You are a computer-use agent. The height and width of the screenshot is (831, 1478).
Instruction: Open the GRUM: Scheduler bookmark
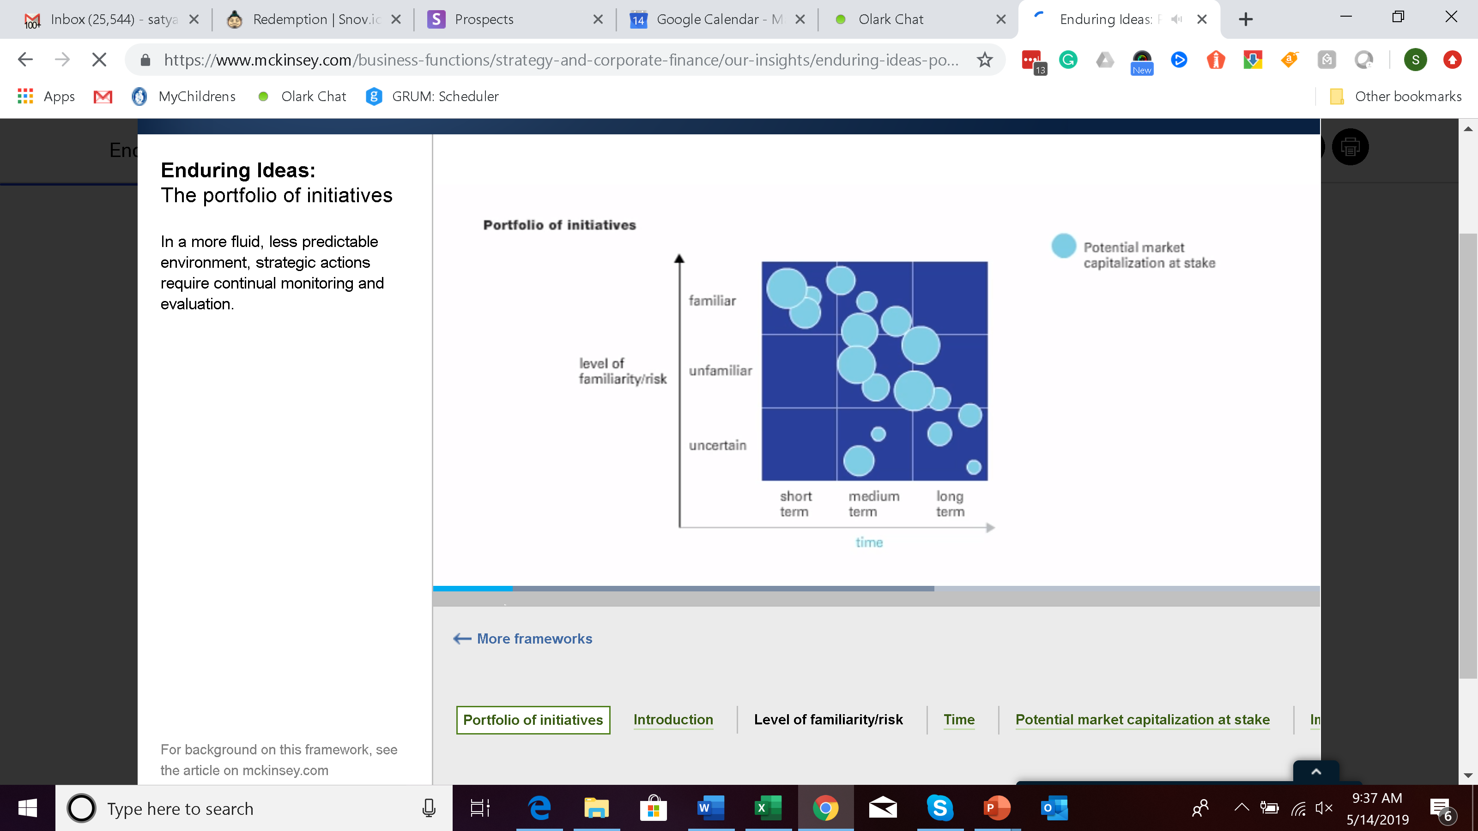coord(433,96)
